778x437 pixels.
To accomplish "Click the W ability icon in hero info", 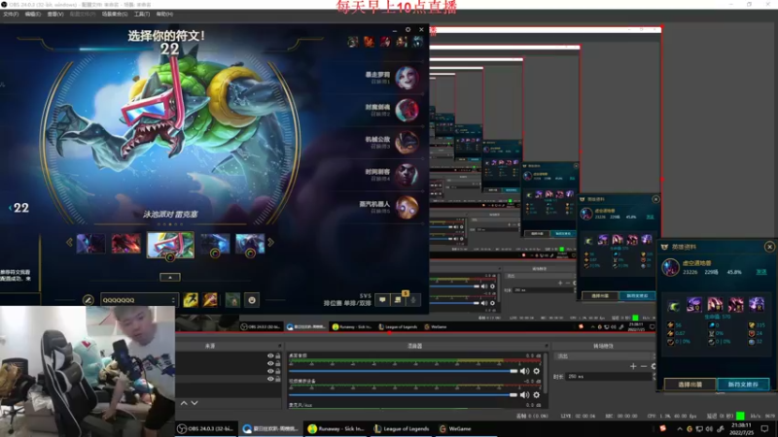I will point(715,304).
